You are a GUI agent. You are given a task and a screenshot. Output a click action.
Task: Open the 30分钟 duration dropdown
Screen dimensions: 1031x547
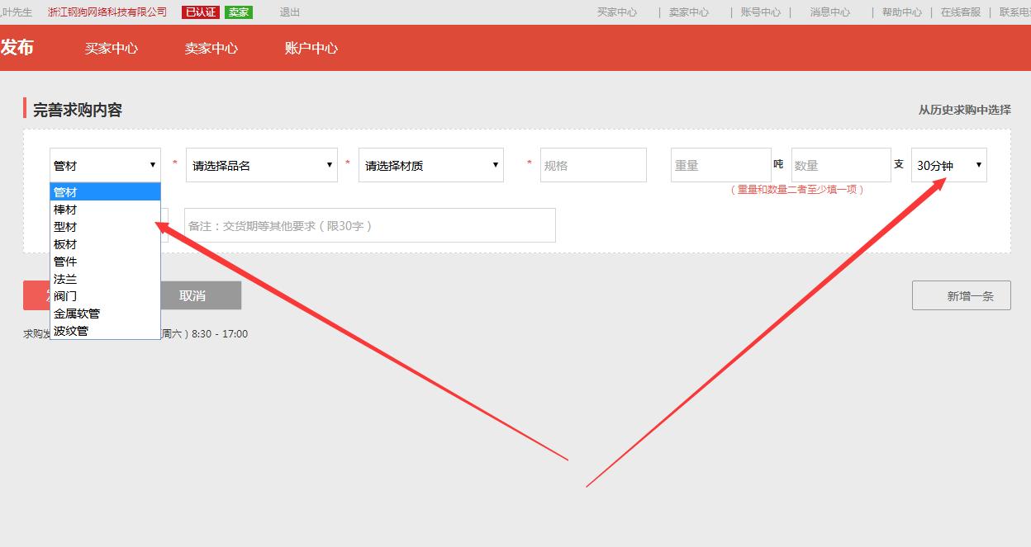coord(948,164)
